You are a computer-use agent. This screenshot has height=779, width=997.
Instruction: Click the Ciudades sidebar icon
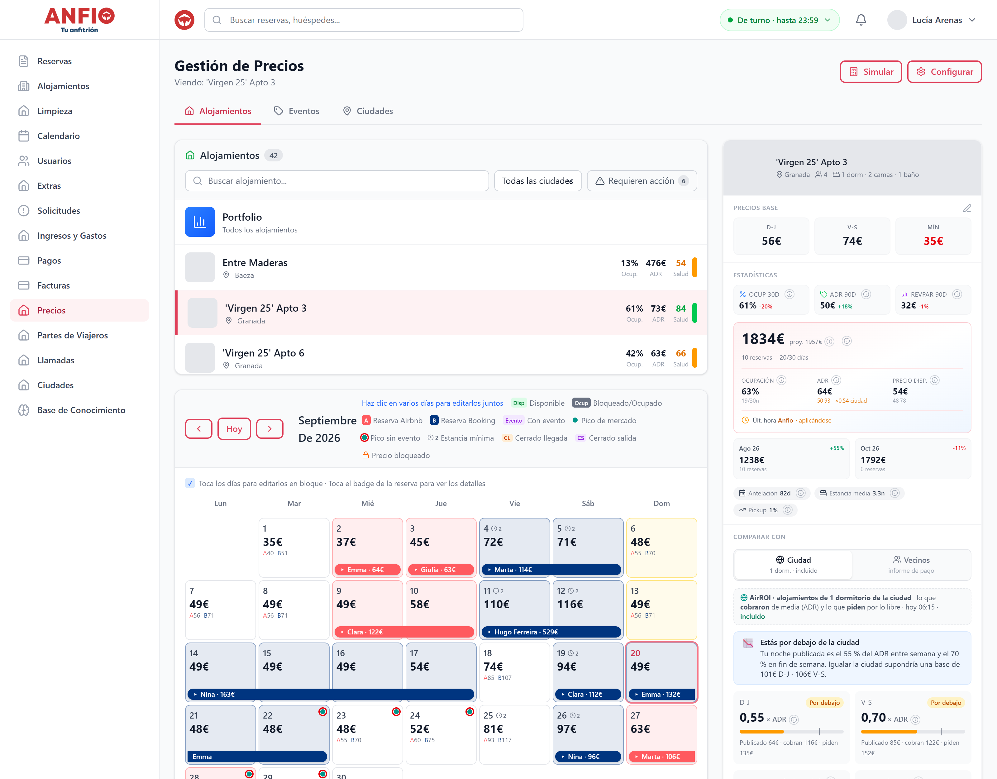[24, 385]
